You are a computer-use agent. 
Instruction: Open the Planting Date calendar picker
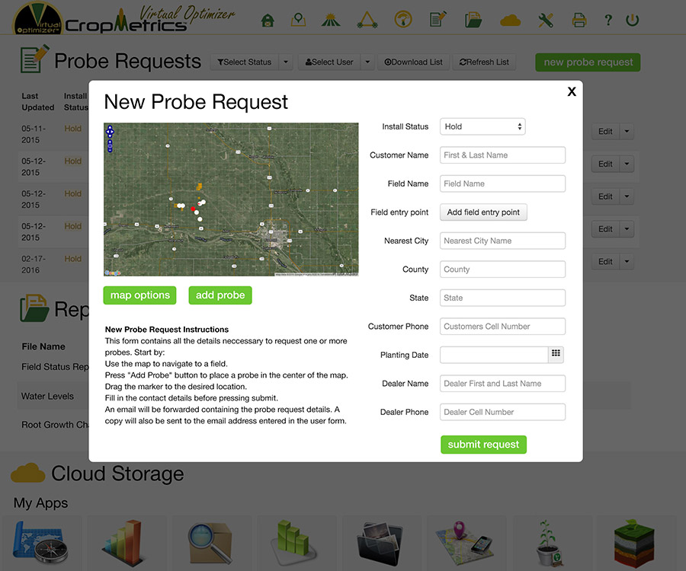click(556, 354)
